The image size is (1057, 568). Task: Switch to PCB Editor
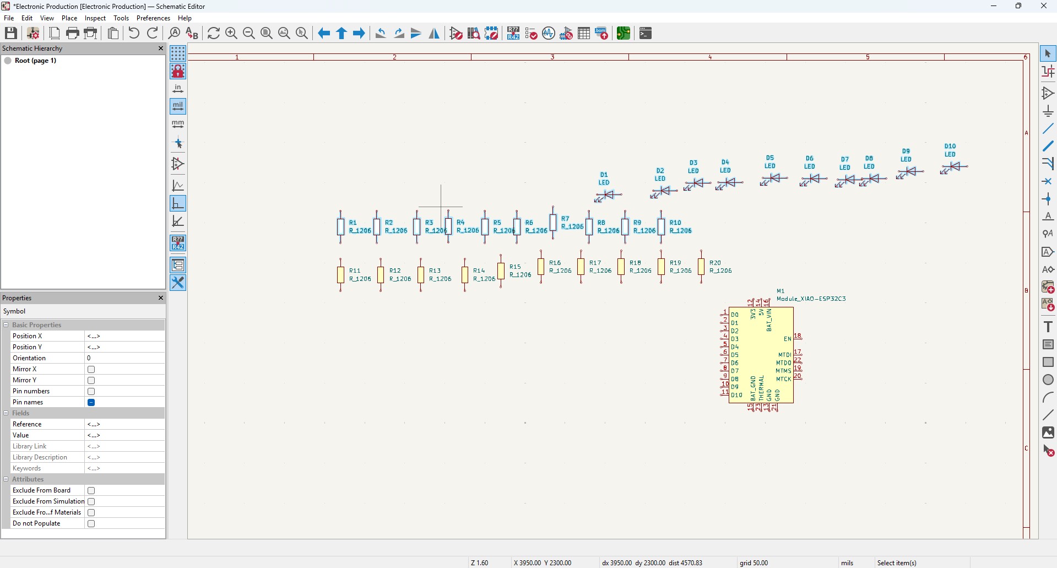coord(624,33)
